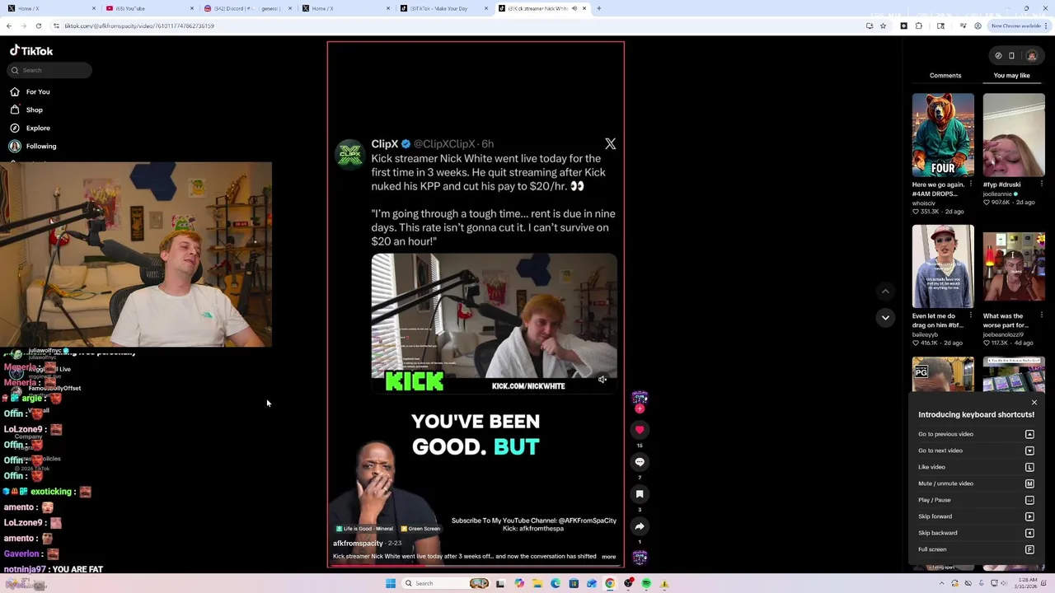Click the TikTok logo in the sidebar
1055x593 pixels.
31,50
